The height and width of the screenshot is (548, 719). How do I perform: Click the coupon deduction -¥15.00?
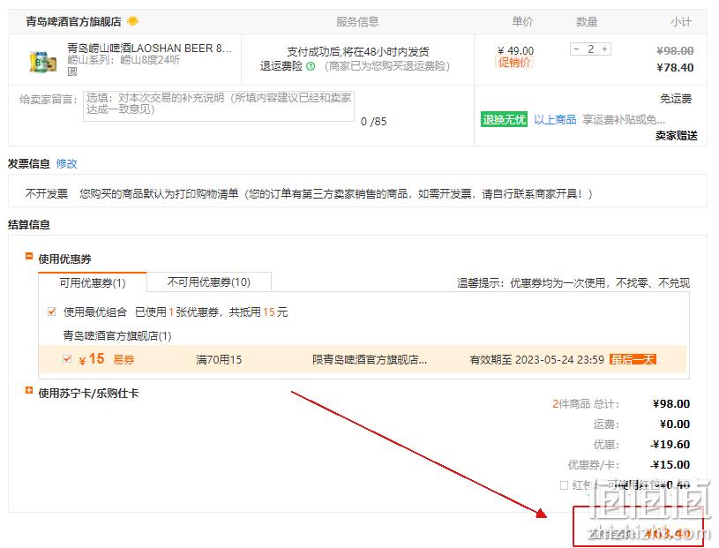[x=670, y=464]
